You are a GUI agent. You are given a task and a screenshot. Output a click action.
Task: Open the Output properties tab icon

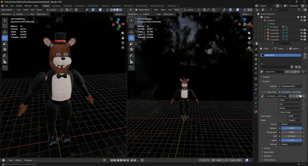coord(256,59)
